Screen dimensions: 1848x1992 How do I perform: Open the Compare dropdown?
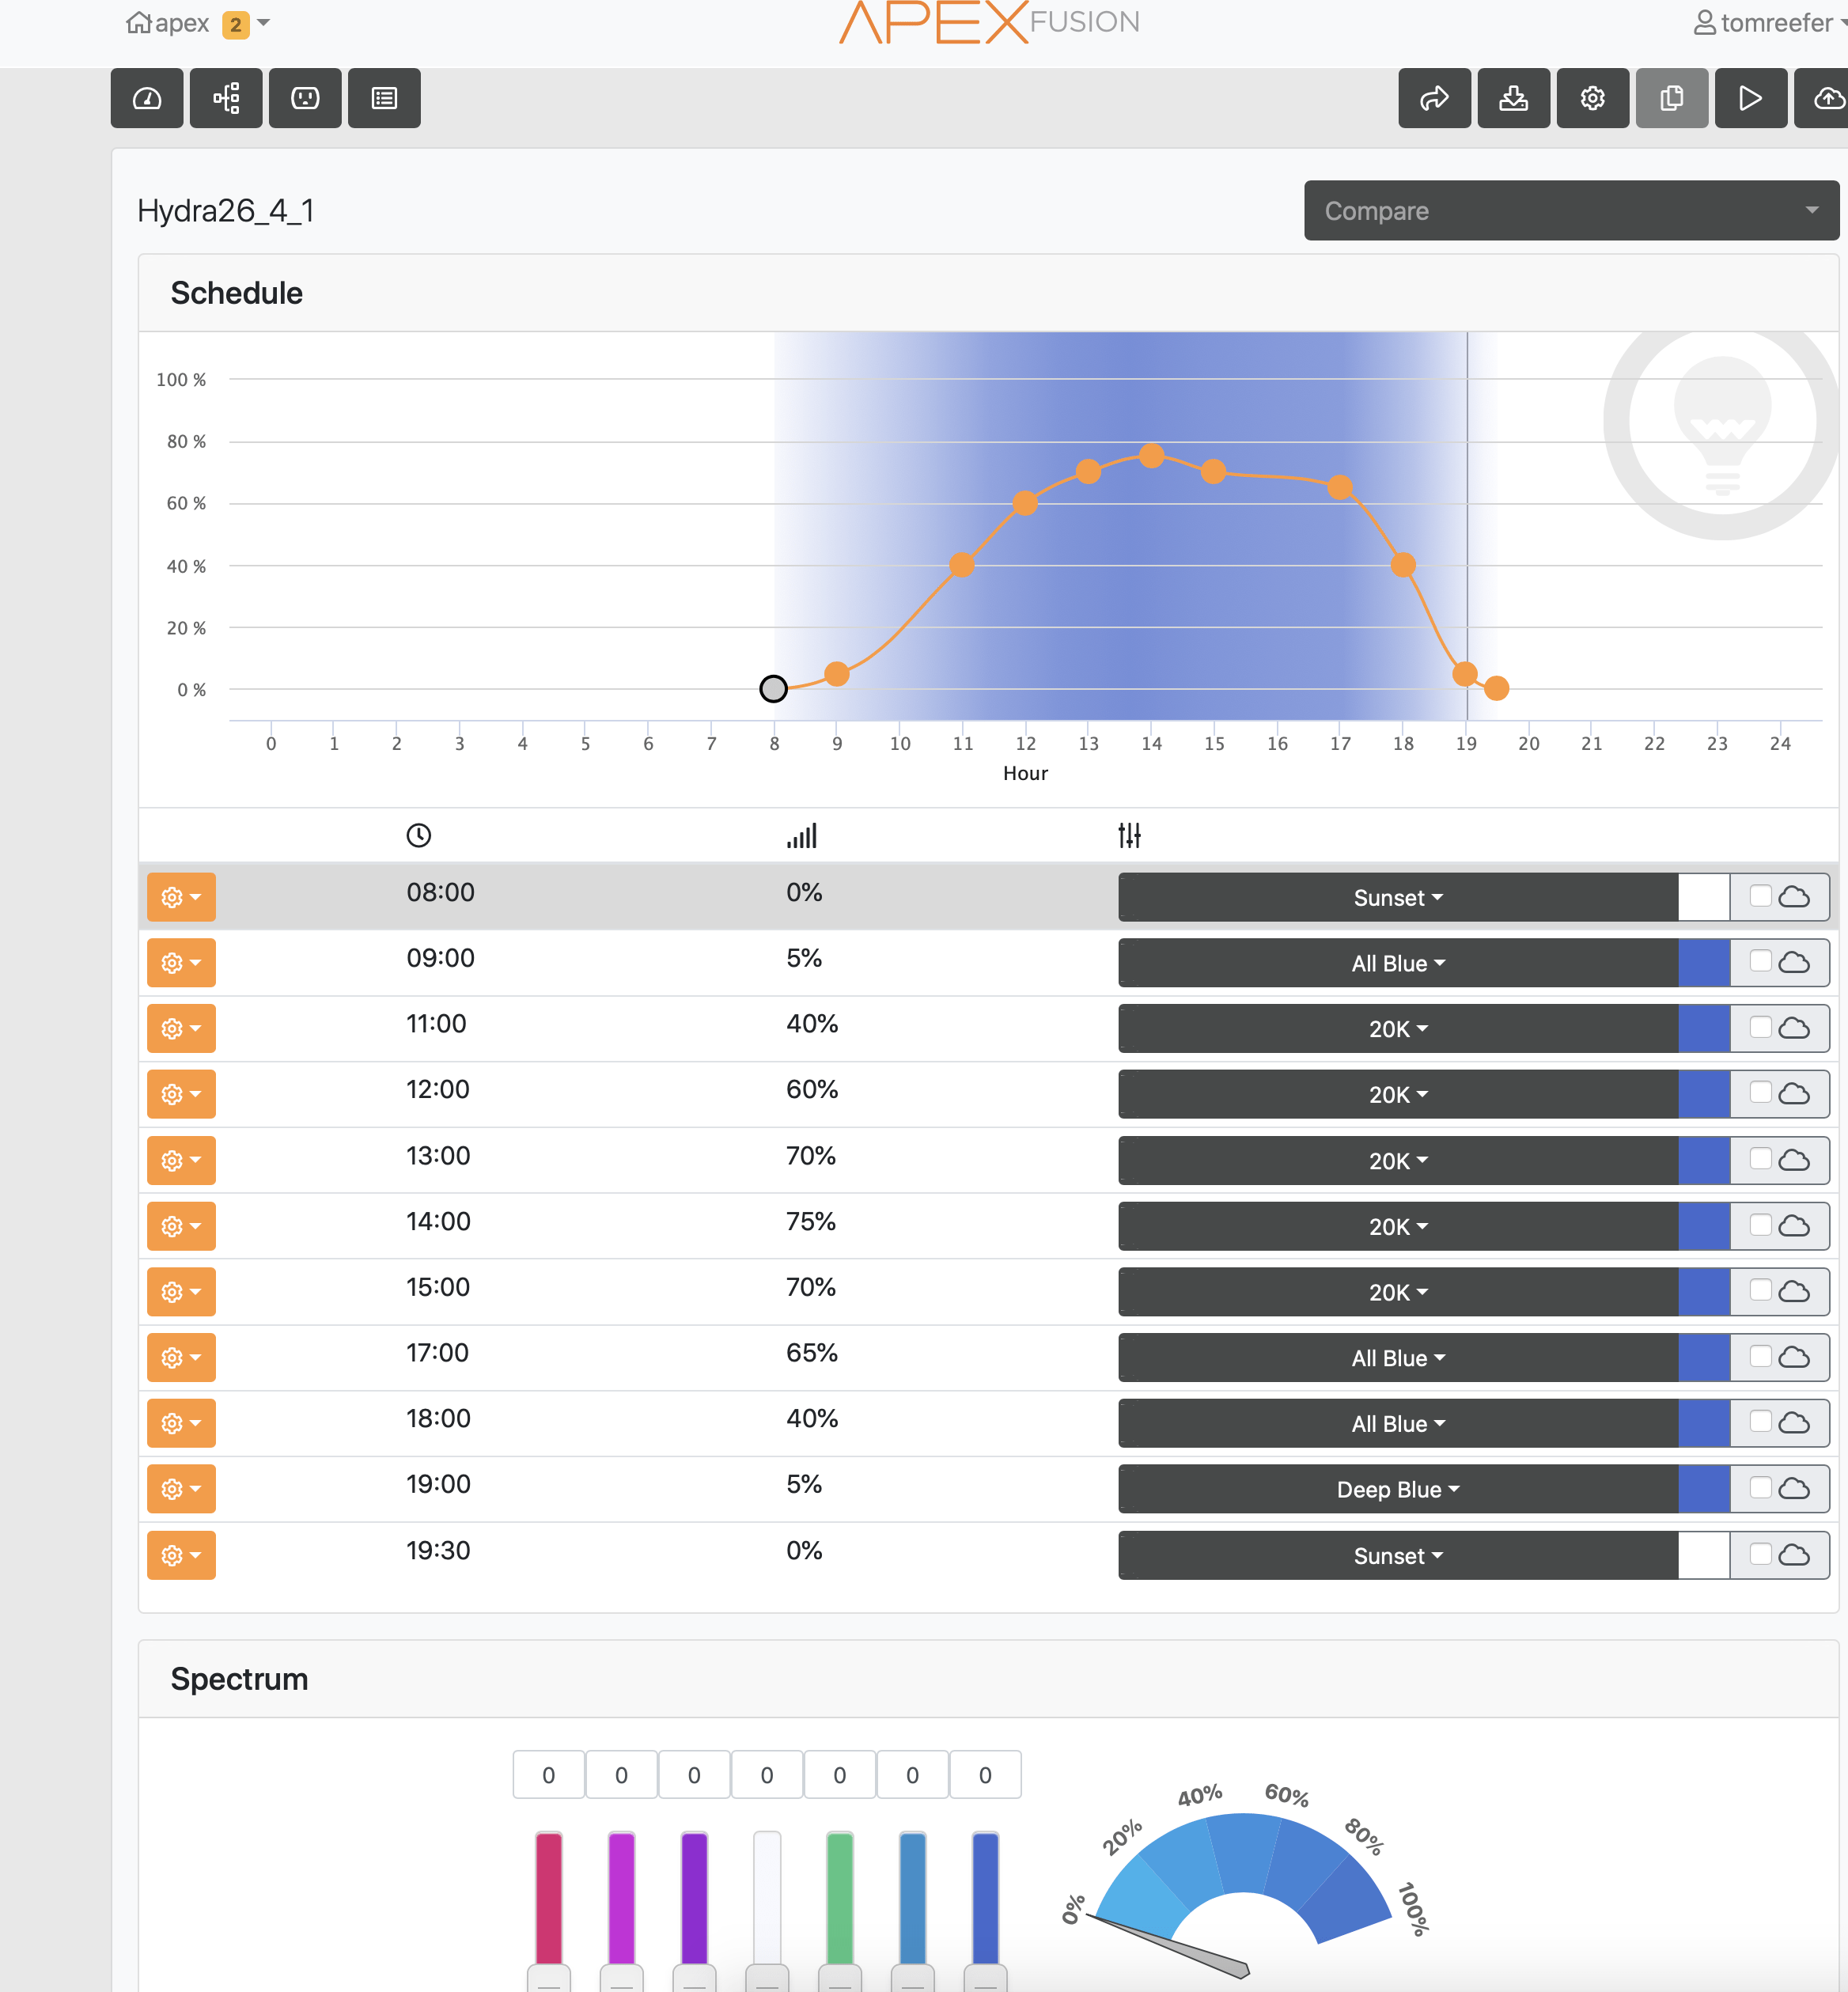tap(1571, 211)
